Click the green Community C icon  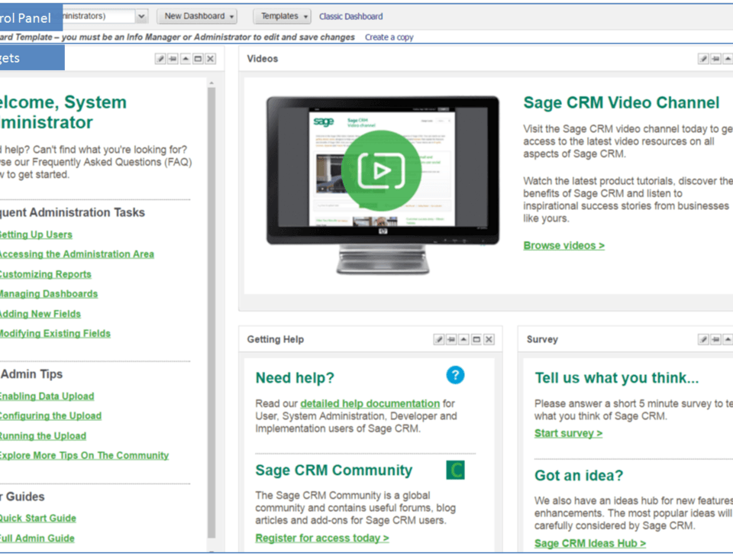pos(455,470)
